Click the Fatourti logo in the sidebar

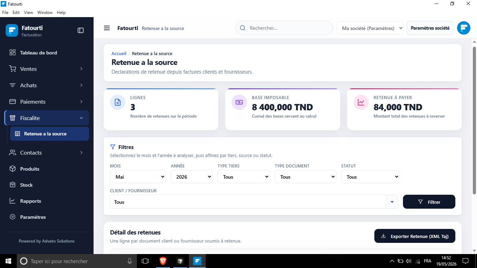click(x=12, y=30)
